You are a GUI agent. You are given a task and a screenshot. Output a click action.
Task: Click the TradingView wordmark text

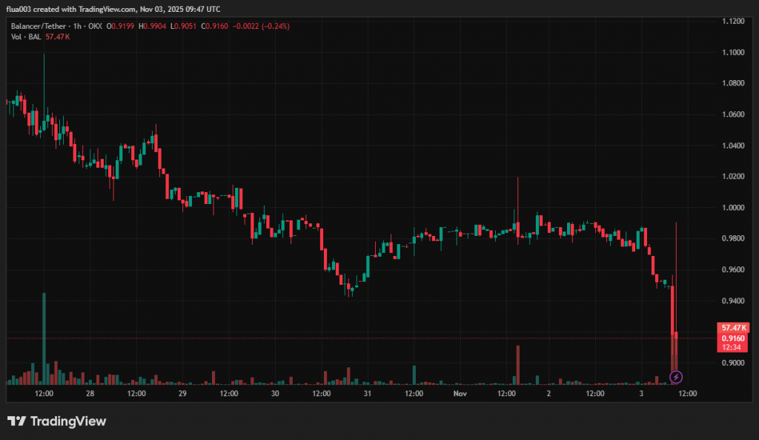[x=68, y=421]
